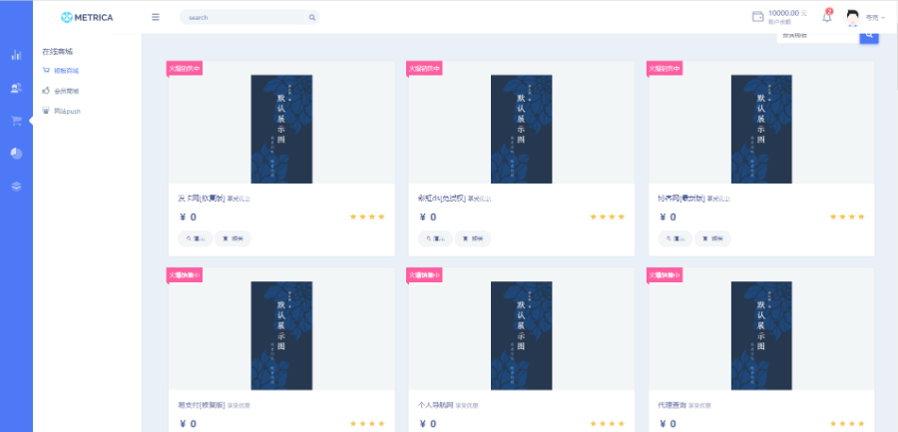Screen dimensions: 898x432
Task: Click the 购买 buy button on 发卡网 card
Action: pyautogui.click(x=232, y=238)
